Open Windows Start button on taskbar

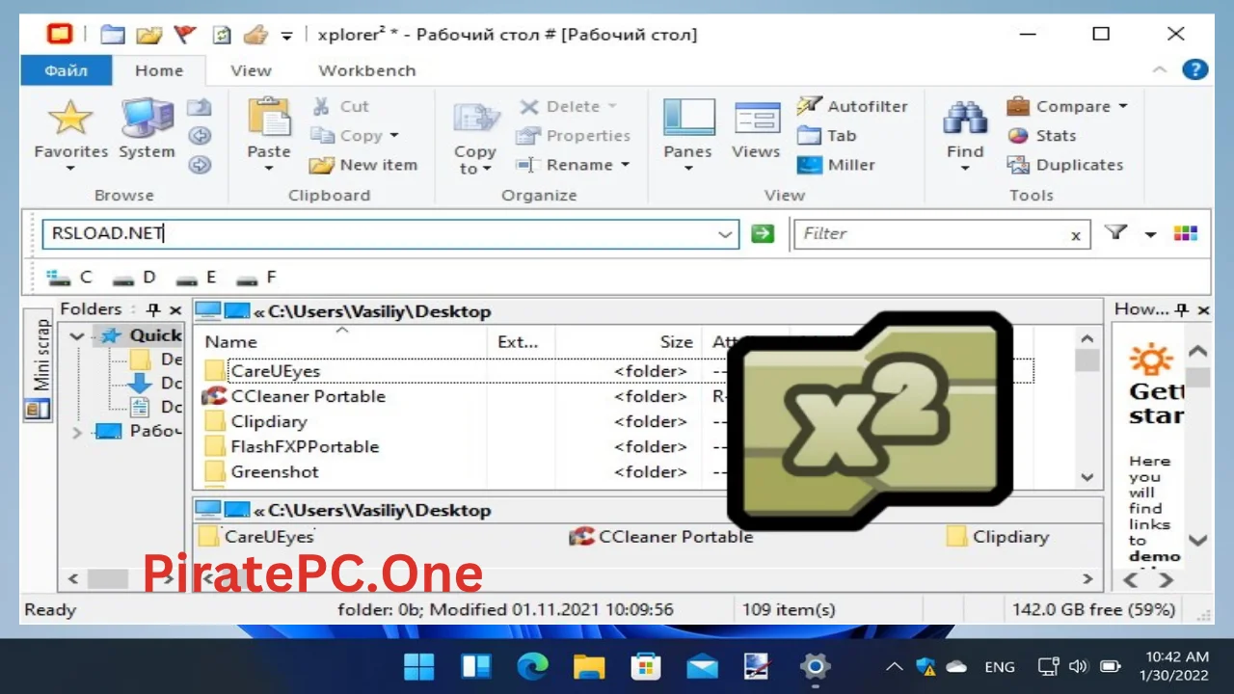418,666
